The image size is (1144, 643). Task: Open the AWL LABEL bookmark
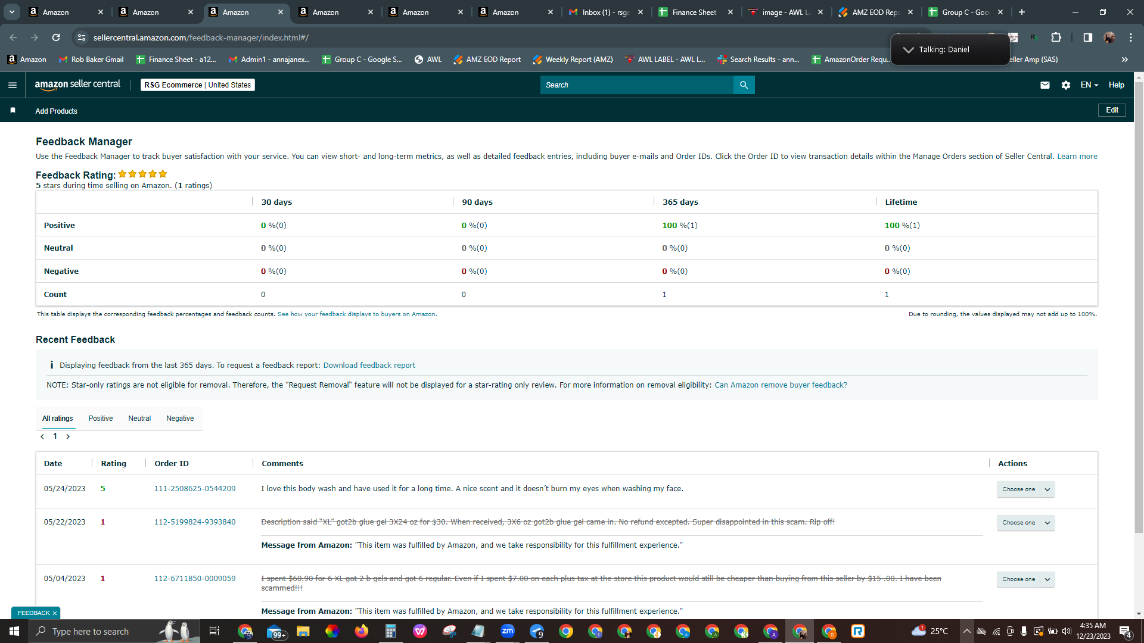click(665, 60)
